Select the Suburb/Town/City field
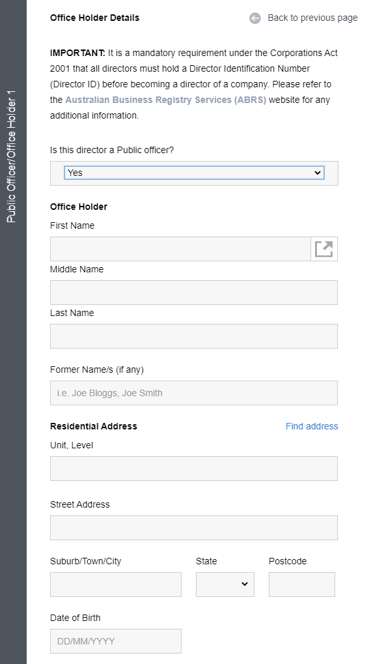This screenshot has width=371, height=664. click(x=116, y=585)
